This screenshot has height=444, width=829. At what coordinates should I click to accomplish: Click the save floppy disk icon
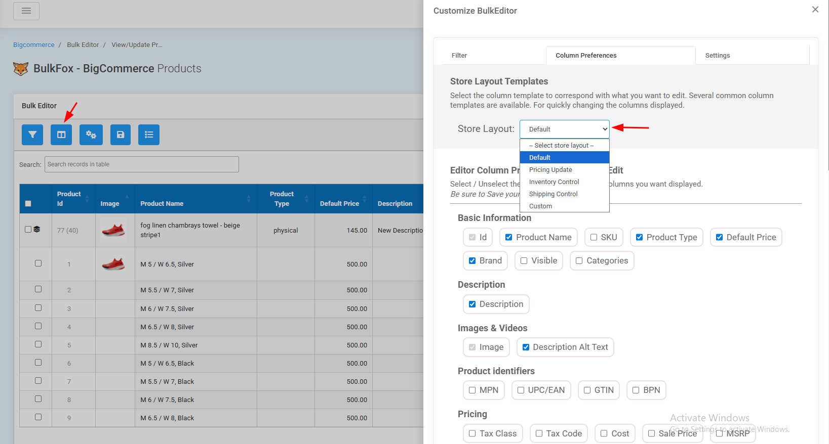pos(121,135)
